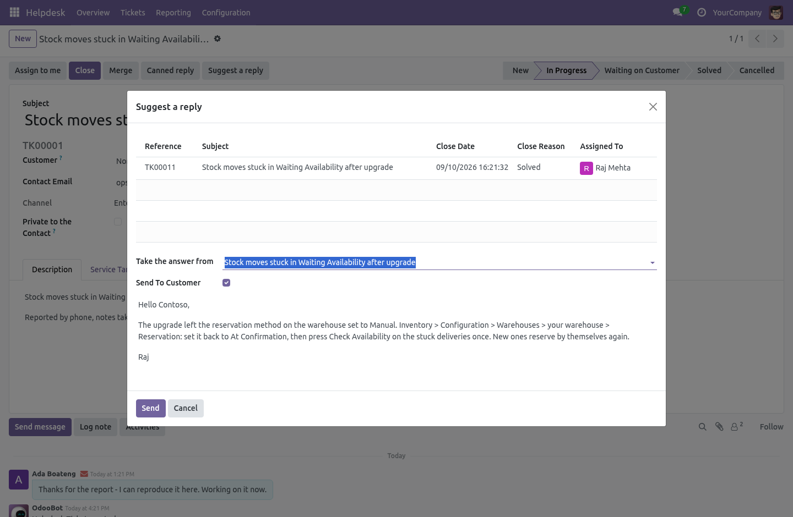Expand the Take the answer from dropdown

point(653,263)
